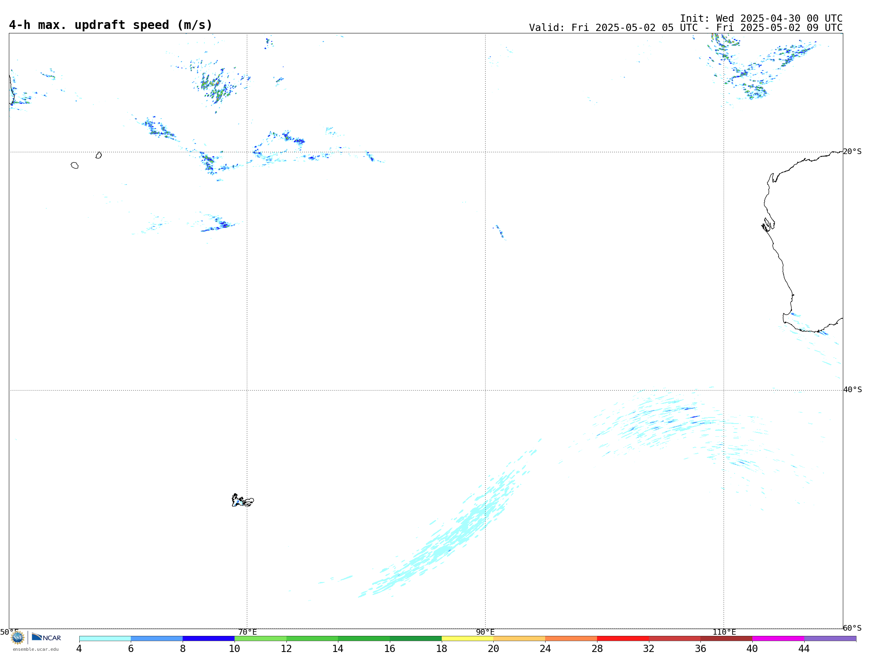The width and height of the screenshot is (869, 654).
Task: Choose the orange 24–28 colorbar segment
Action: pyautogui.click(x=571, y=638)
